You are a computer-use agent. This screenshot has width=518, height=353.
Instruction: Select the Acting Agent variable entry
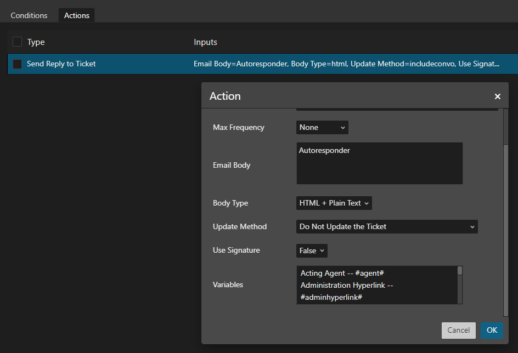[345, 273]
